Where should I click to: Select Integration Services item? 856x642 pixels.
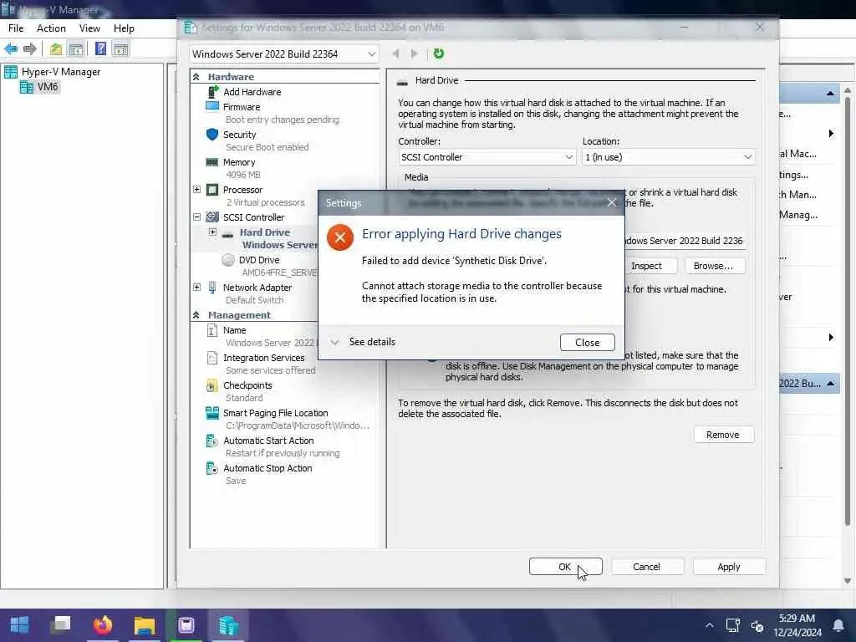point(263,358)
